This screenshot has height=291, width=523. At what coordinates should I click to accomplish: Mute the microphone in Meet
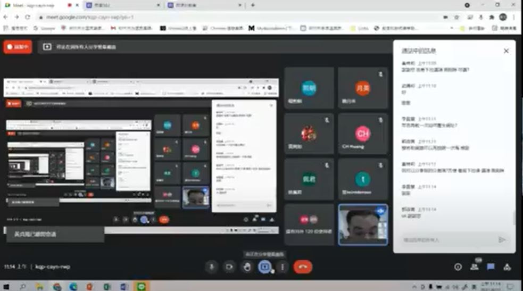(212, 267)
